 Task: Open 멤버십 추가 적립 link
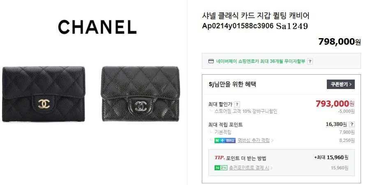254,140
